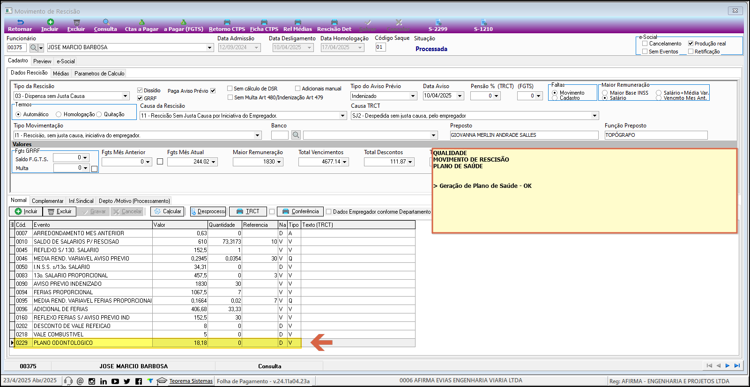Open the Médias tab

pos(61,74)
